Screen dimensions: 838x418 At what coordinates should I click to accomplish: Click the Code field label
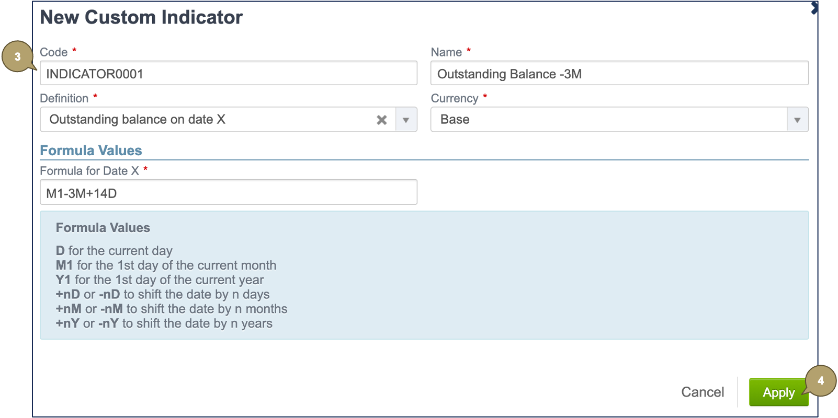(54, 52)
